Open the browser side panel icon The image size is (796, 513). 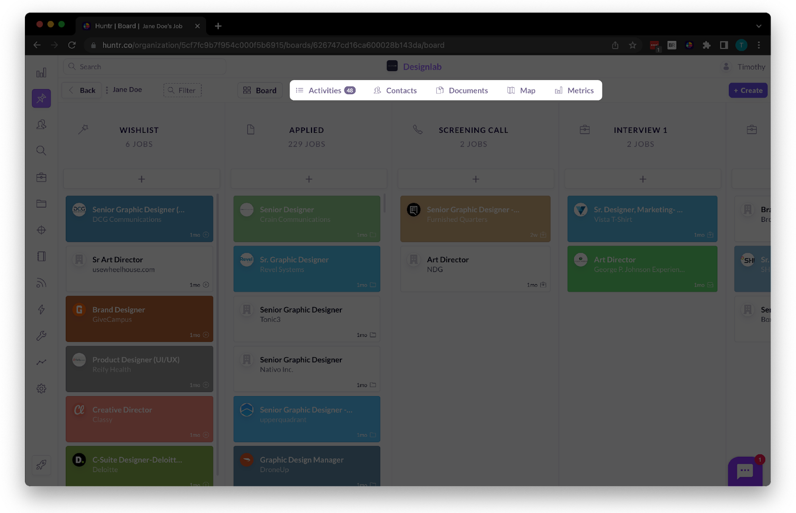click(x=724, y=45)
